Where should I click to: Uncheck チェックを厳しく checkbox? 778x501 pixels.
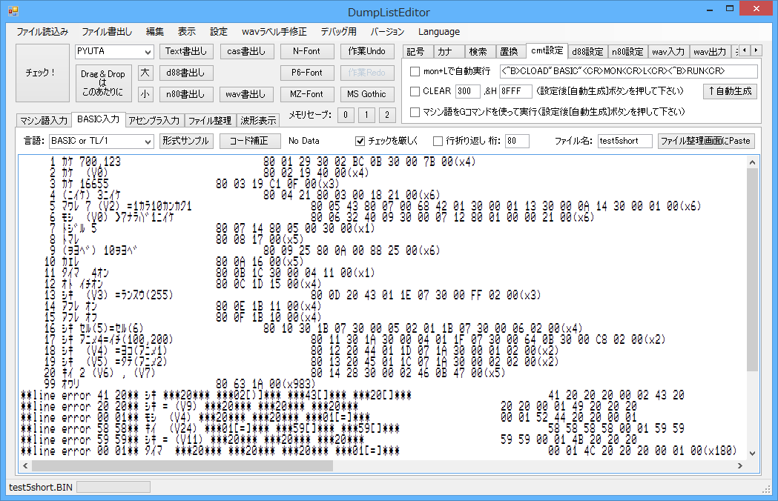[x=360, y=142]
